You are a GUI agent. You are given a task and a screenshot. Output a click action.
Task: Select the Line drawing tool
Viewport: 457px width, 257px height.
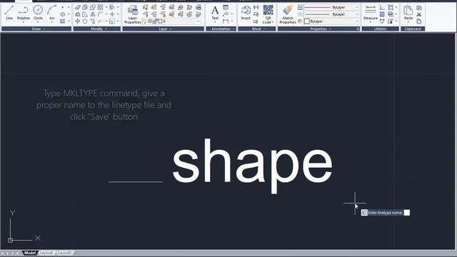click(x=9, y=12)
